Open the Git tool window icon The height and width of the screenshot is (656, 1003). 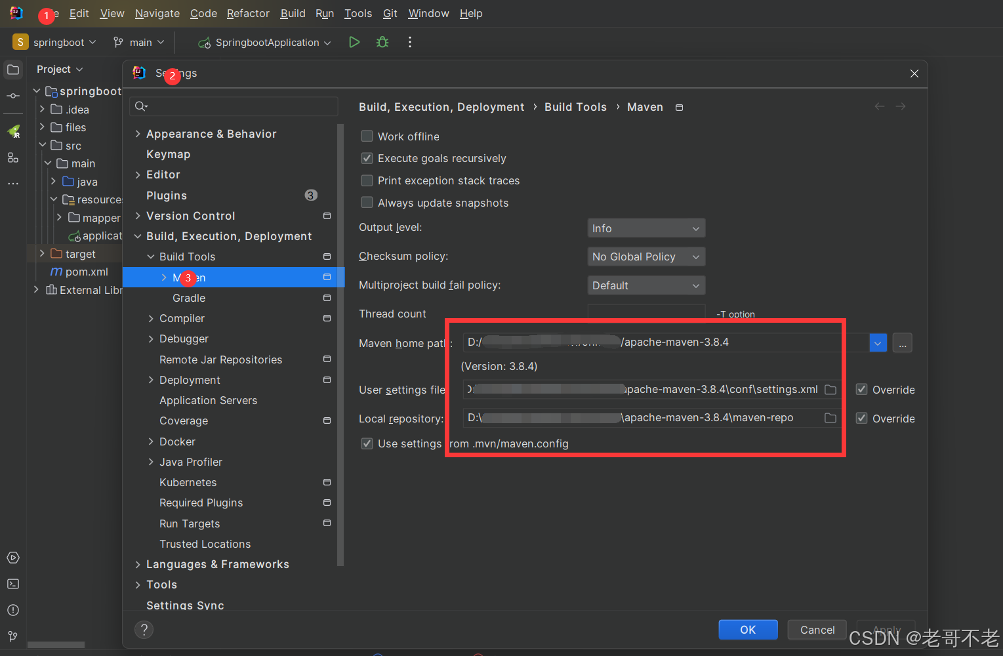click(13, 636)
